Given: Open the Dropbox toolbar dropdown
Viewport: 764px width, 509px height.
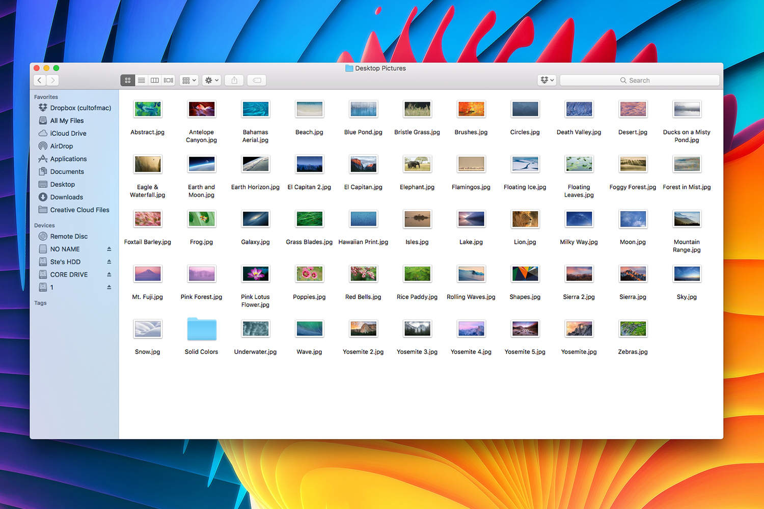Looking at the screenshot, I should [547, 80].
